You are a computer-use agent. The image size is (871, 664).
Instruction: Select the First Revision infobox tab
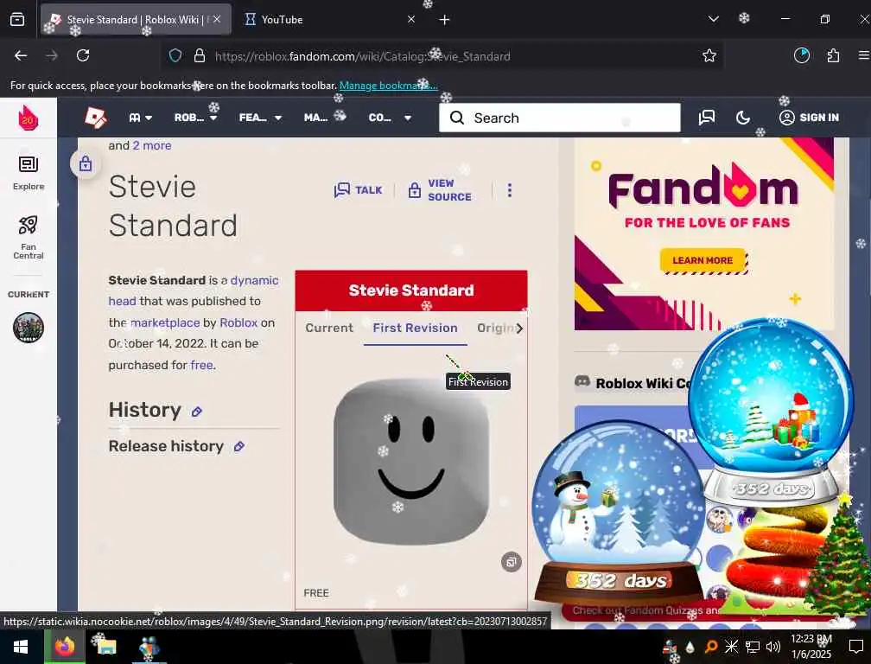tap(415, 328)
